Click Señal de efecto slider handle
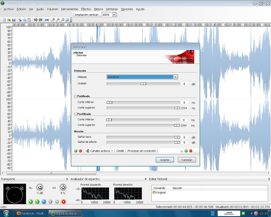This screenshot has width=271, height=217. [177, 142]
